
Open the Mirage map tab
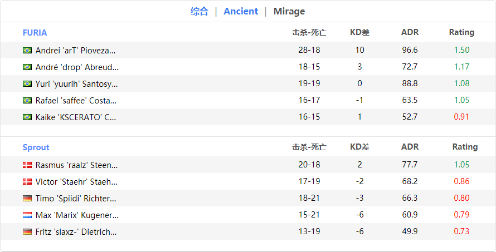[289, 11]
